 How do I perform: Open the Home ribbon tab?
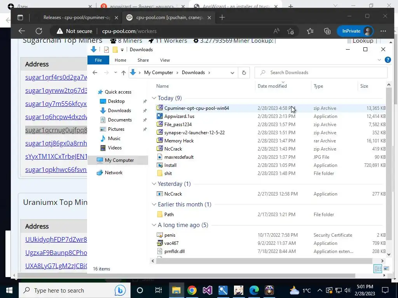120,60
